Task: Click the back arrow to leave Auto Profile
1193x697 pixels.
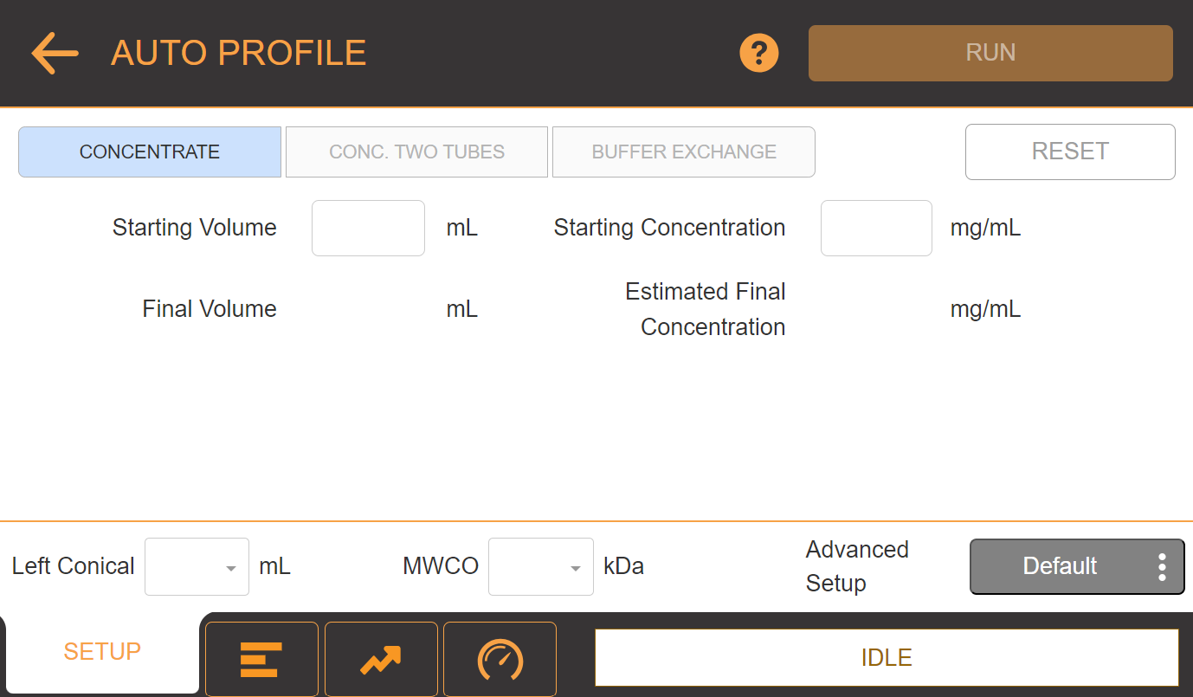Action: click(x=54, y=53)
